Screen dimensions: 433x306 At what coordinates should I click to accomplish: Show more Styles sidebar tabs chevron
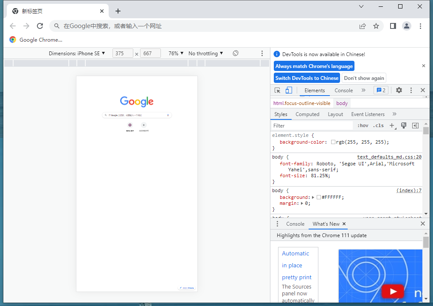coord(394,114)
